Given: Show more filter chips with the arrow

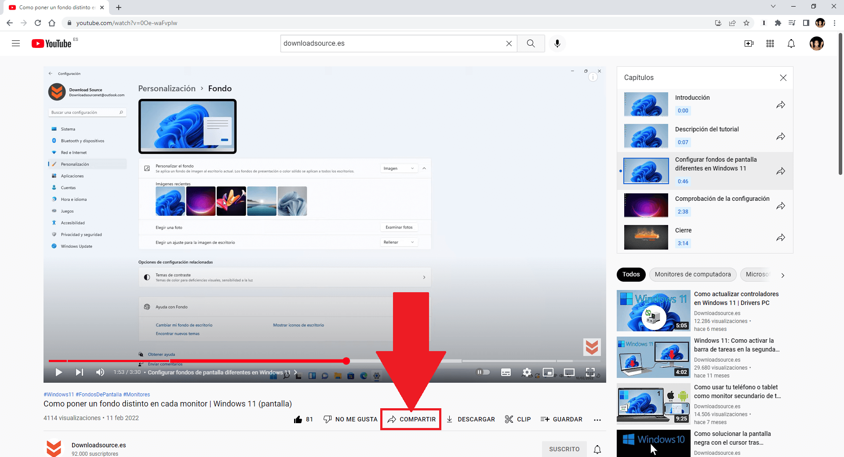Looking at the screenshot, I should tap(783, 275).
